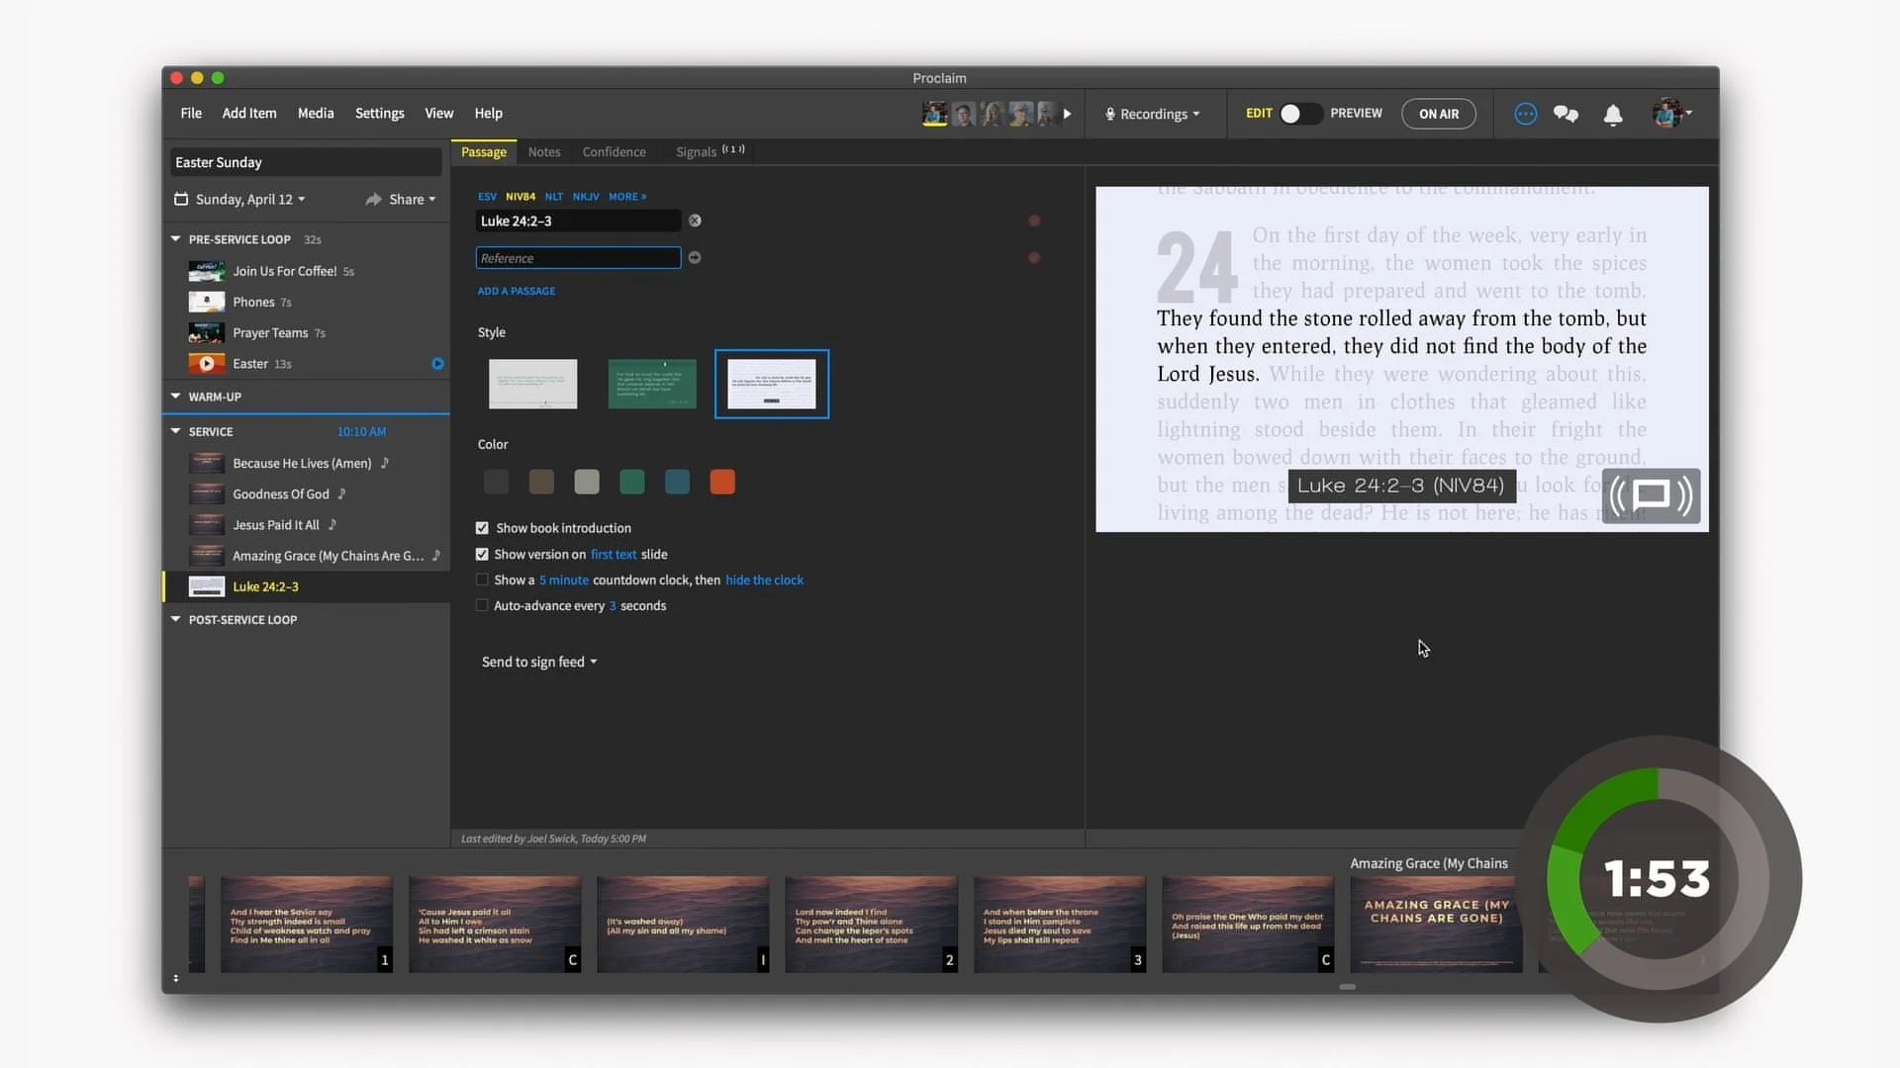Submit the Reference field arrow icon
Viewport: 1900px width, 1068px height.
click(x=695, y=258)
